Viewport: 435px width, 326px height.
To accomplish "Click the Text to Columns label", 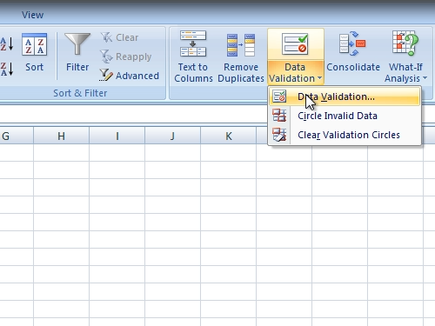I will point(193,72).
